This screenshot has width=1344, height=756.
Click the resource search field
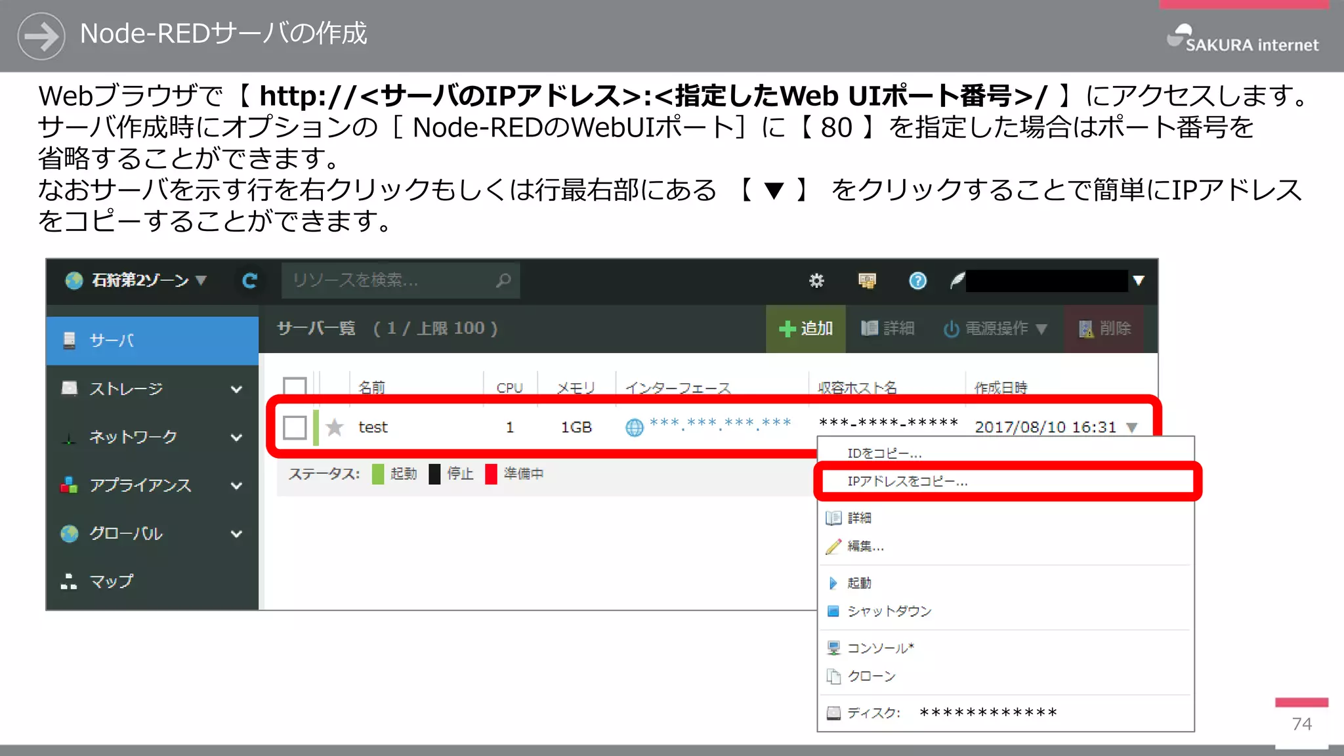point(400,280)
